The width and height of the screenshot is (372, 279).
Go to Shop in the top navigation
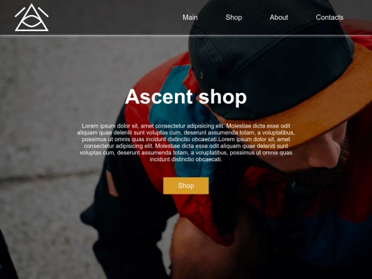[x=234, y=17]
